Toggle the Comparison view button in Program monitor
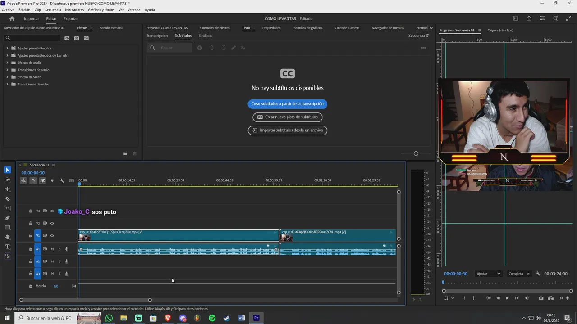This screenshot has width=577, height=324. click(x=551, y=298)
